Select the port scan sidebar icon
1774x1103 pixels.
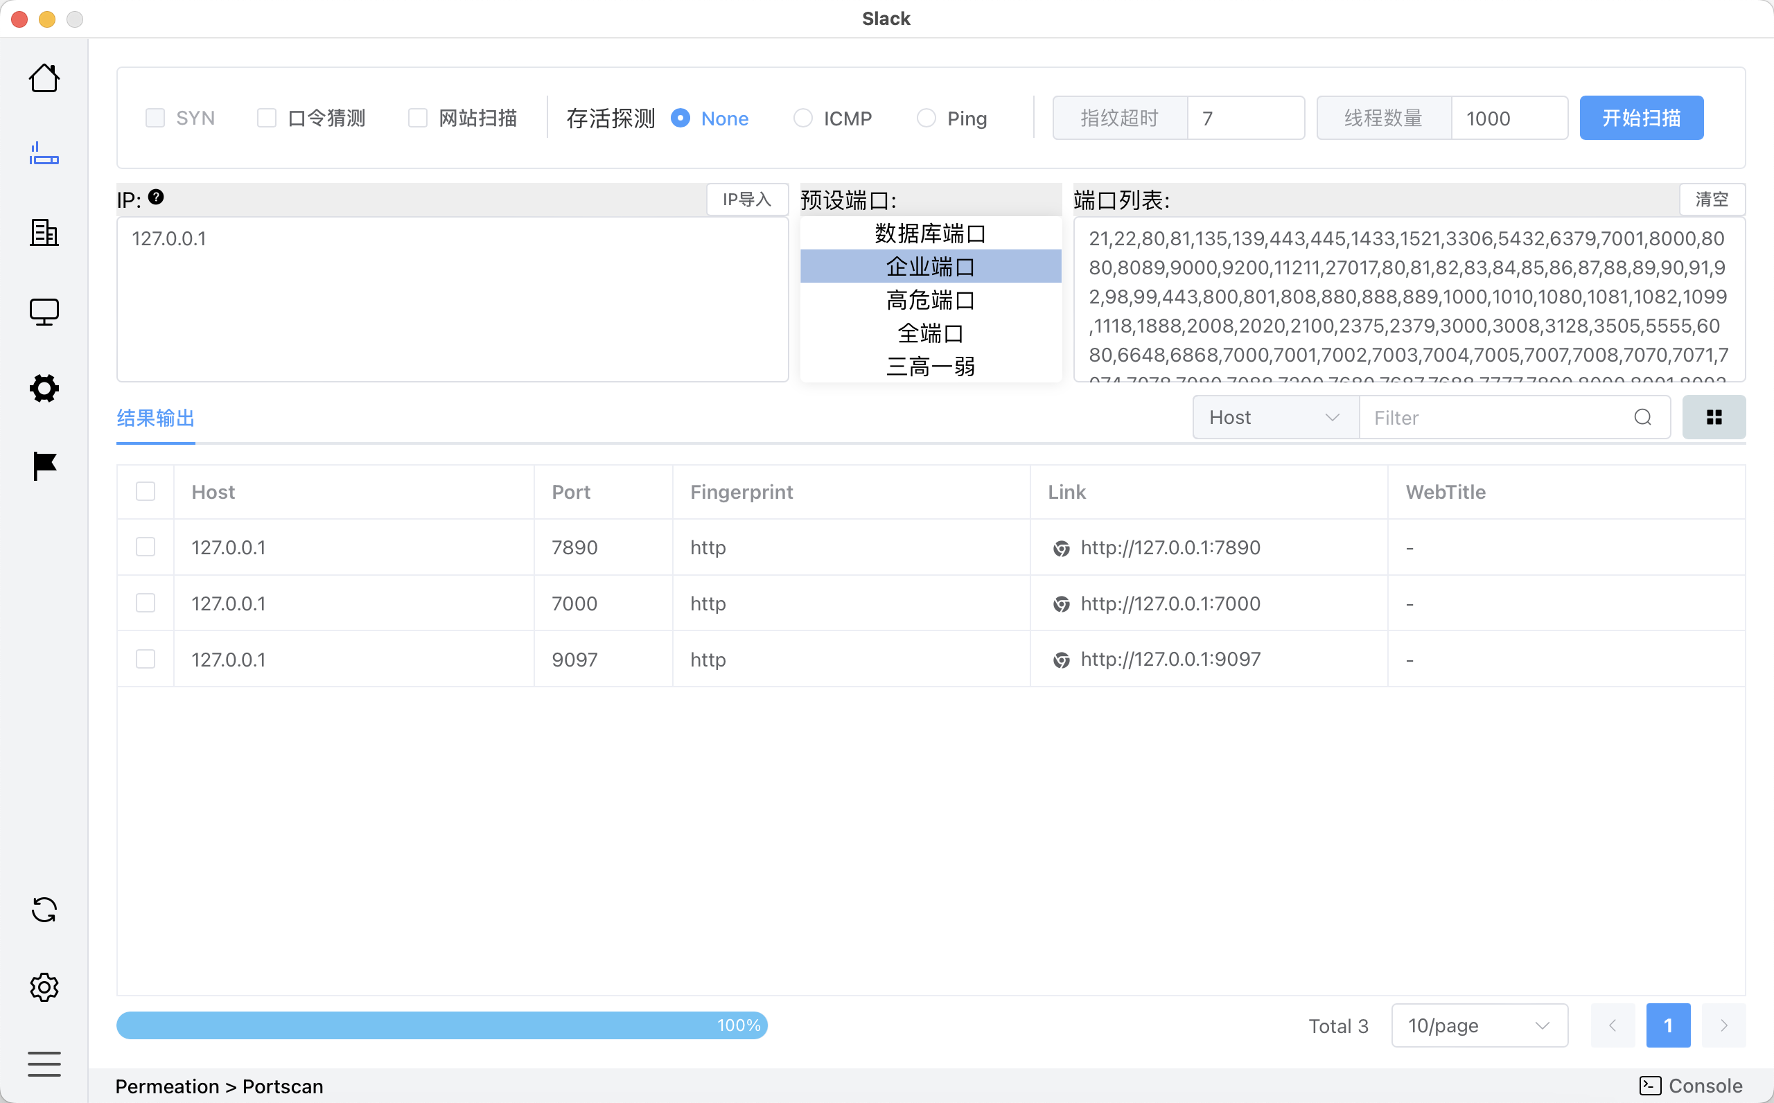[44, 155]
